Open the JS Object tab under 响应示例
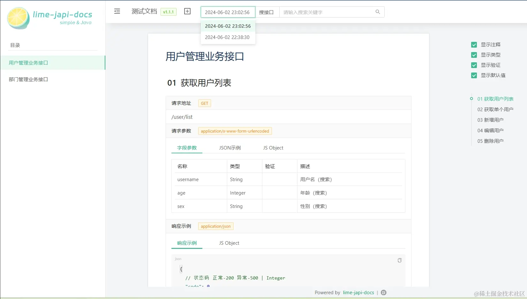Image resolution: width=527 pixels, height=299 pixels. (x=229, y=243)
